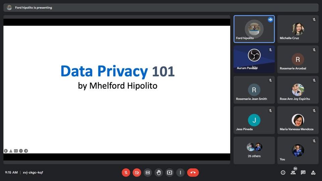Click presenter avatar in top banner
This screenshot has width=322, height=181.
[x=9, y=8]
